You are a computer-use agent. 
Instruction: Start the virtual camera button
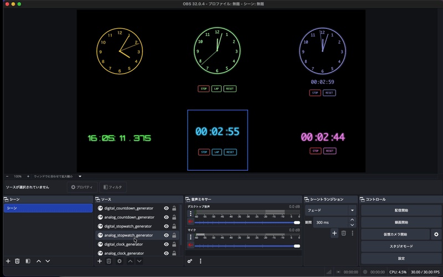click(395, 234)
